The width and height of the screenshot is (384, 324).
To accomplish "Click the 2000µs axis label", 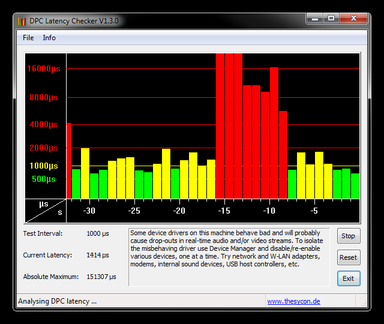I will [44, 148].
